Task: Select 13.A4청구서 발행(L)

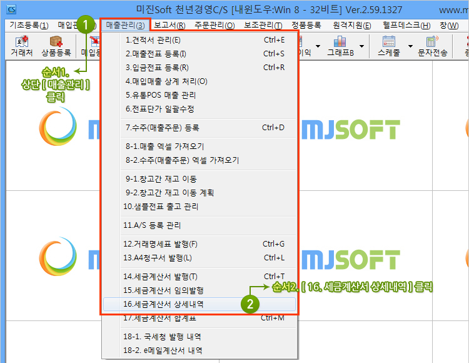Action: click(x=199, y=258)
